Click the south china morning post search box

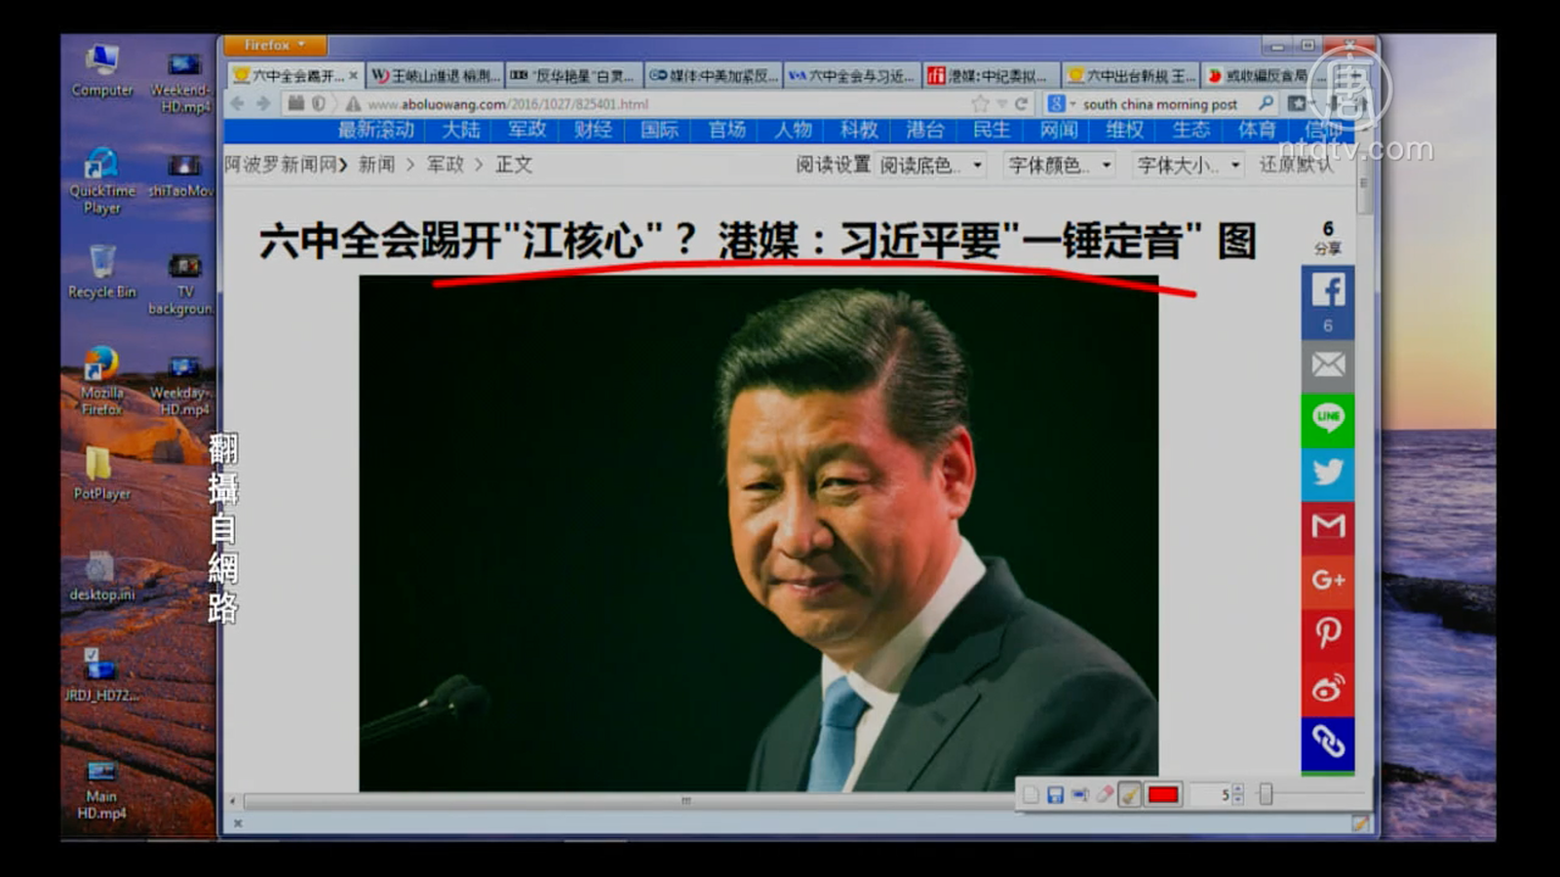coord(1160,104)
